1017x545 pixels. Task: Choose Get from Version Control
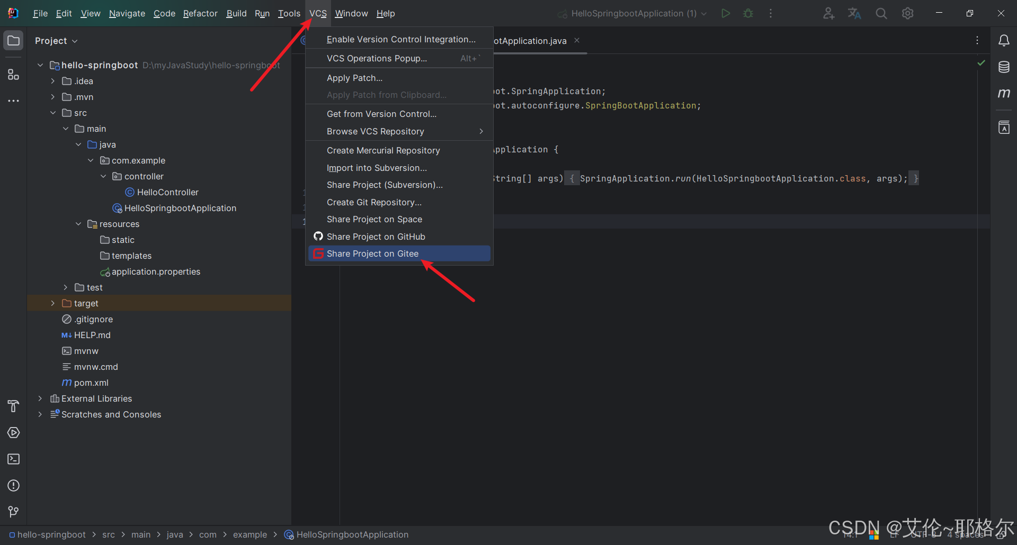(x=399, y=114)
